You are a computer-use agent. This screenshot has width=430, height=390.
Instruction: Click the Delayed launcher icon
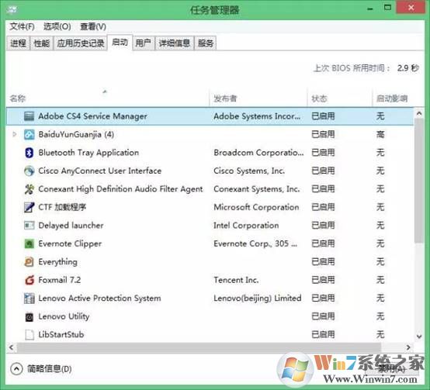(29, 226)
